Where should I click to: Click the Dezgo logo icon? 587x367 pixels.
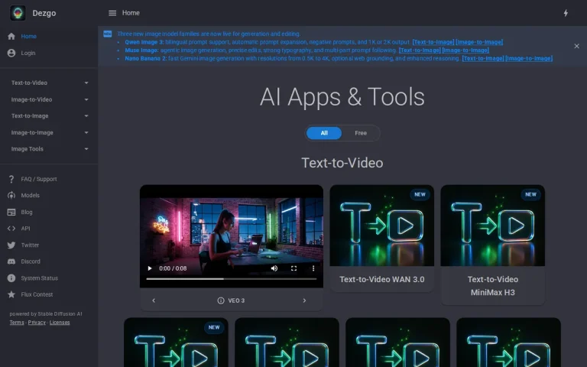click(x=18, y=13)
